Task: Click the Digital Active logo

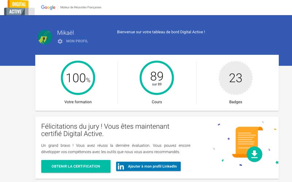Action: (x=19, y=8)
